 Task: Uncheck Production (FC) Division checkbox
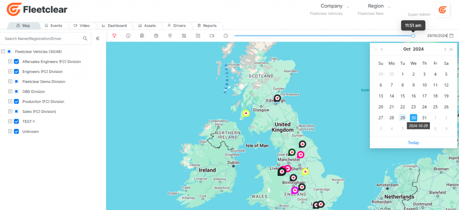click(17, 102)
